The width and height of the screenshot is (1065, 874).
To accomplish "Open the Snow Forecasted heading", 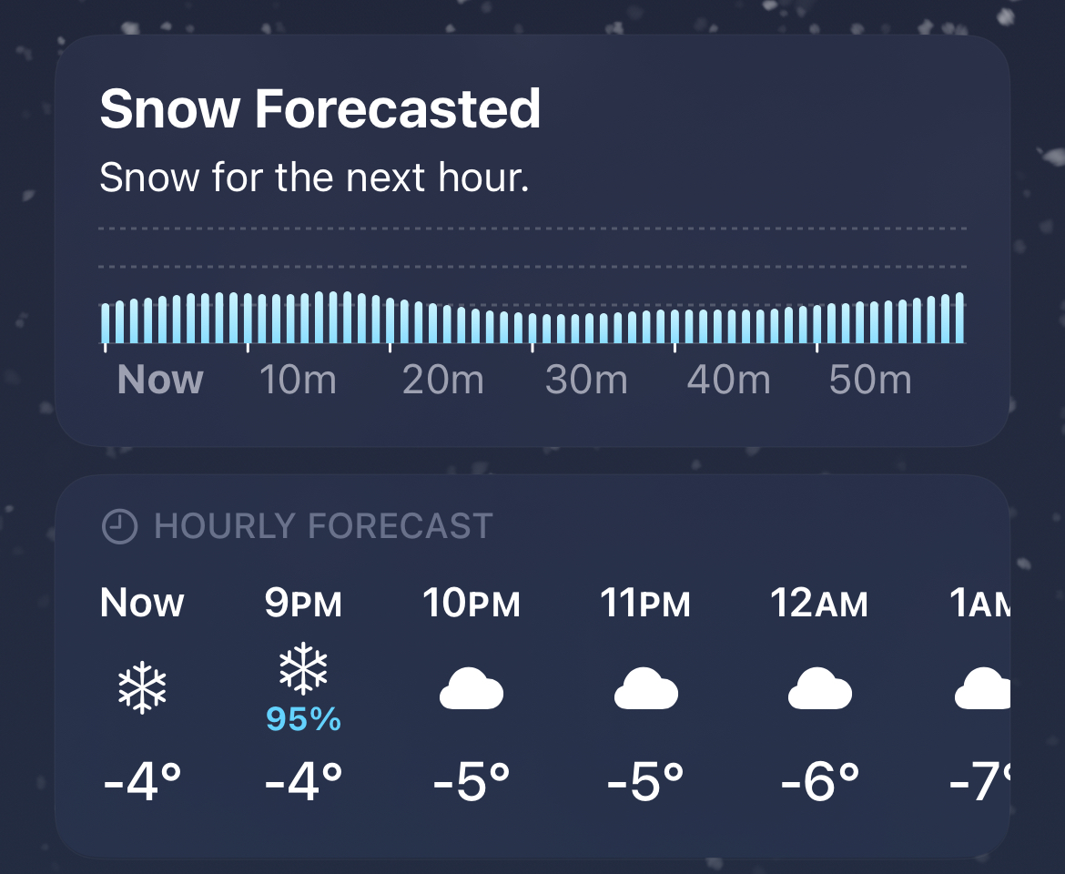I will pyautogui.click(x=319, y=109).
